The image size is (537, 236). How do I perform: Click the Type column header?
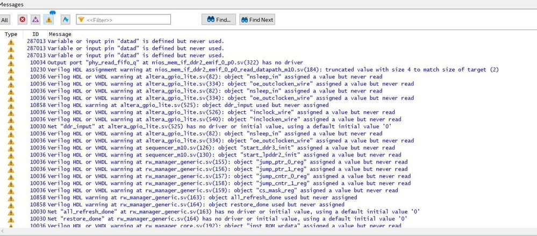coord(11,34)
